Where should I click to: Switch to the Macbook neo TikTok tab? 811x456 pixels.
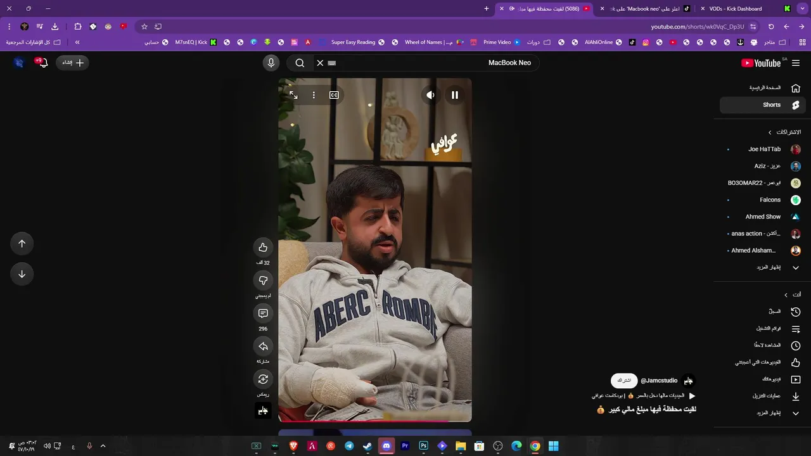point(645,9)
